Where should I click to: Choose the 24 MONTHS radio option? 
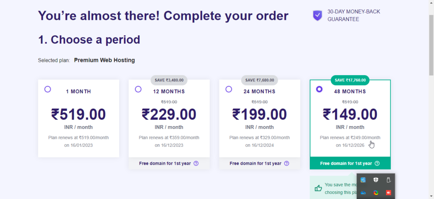[x=229, y=89]
